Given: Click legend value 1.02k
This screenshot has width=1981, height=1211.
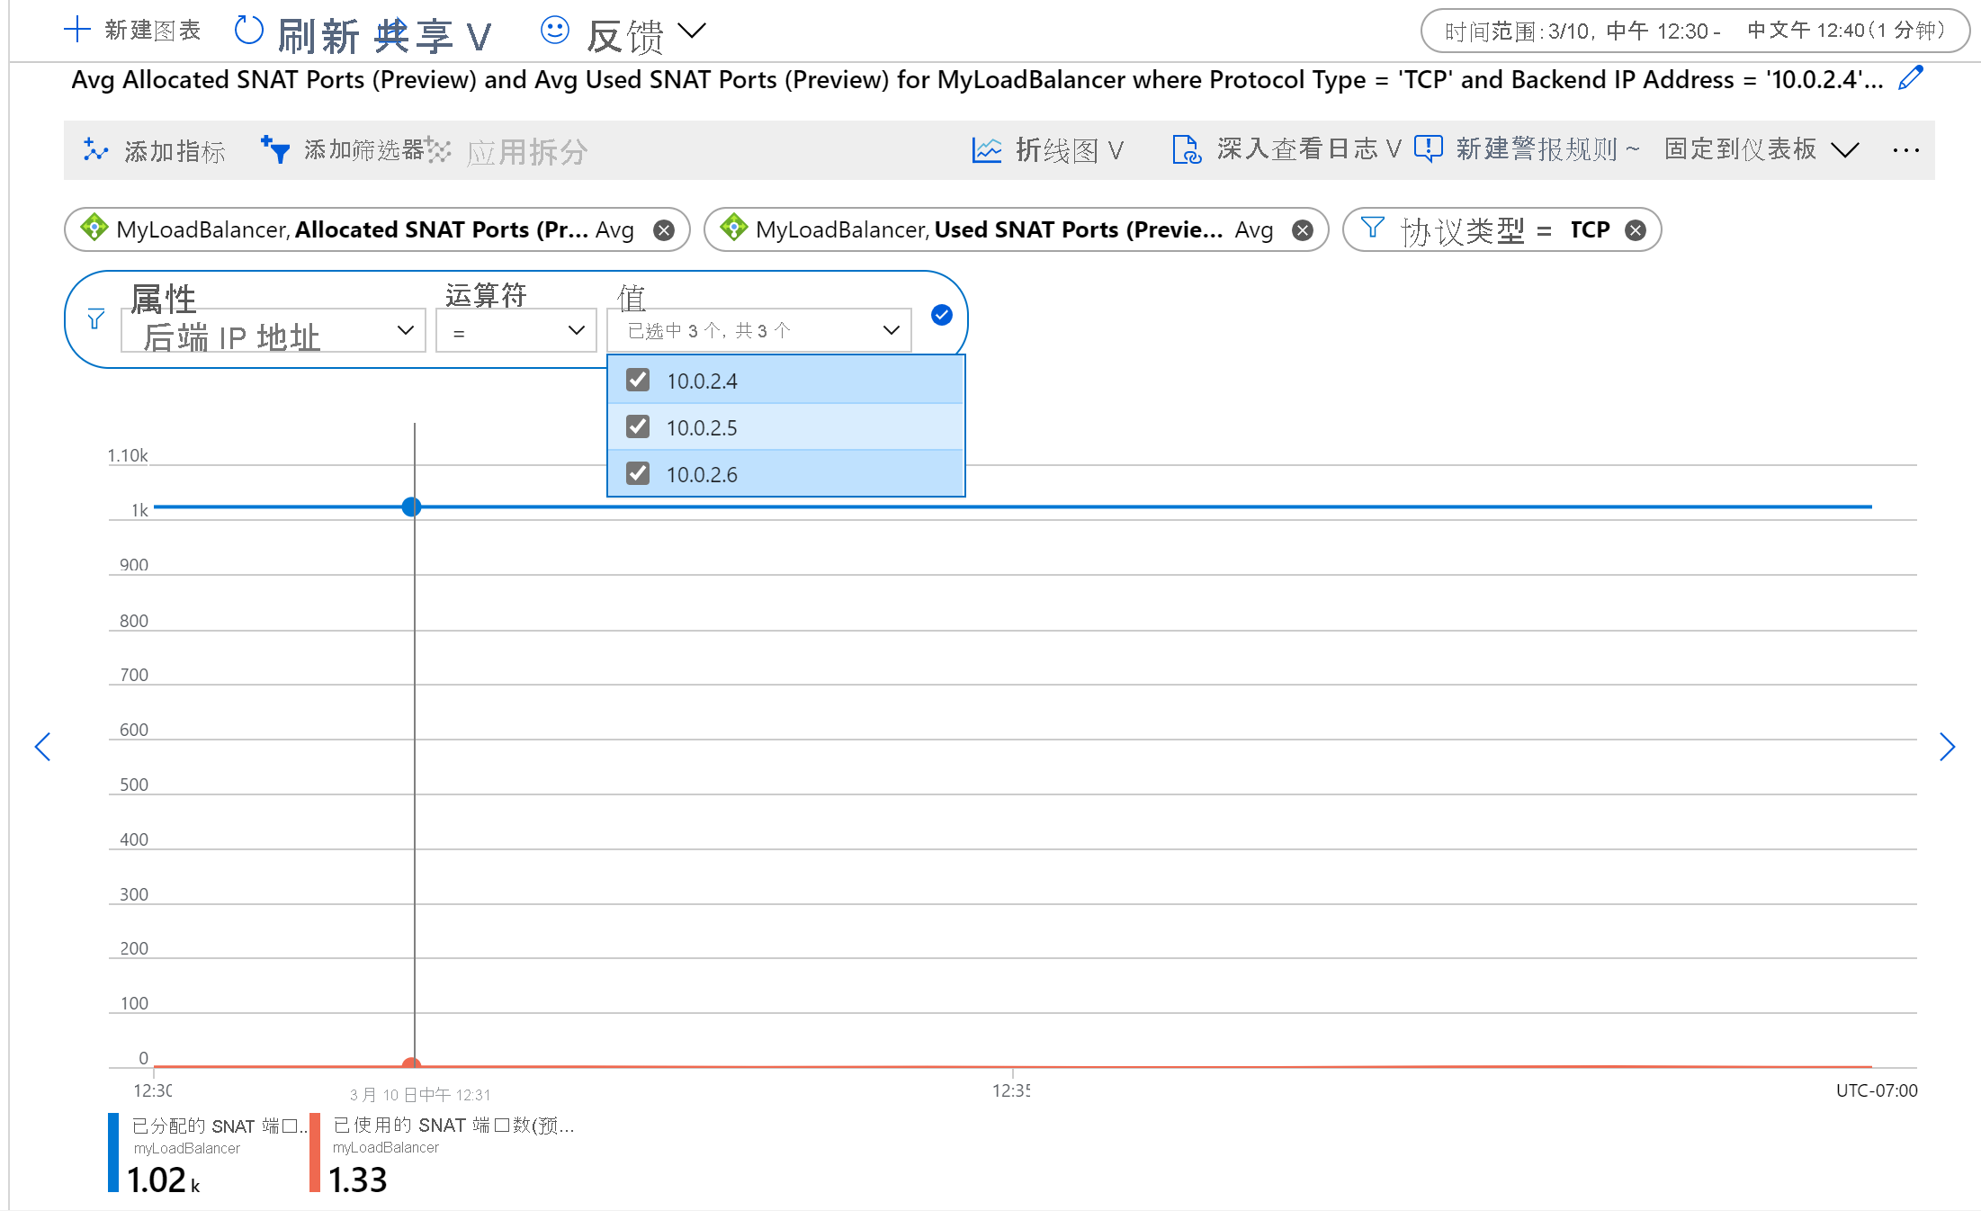Looking at the screenshot, I should 163,1180.
